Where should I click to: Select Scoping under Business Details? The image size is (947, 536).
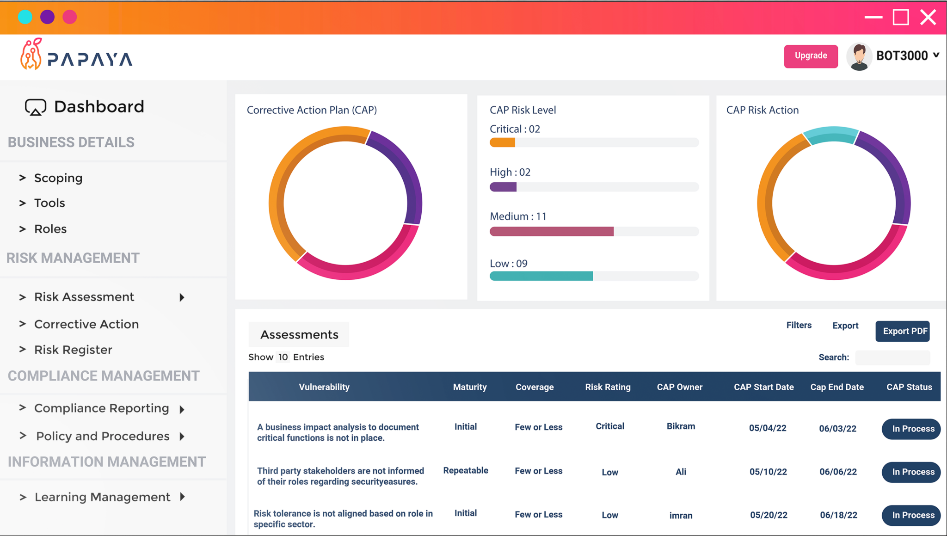pyautogui.click(x=58, y=178)
